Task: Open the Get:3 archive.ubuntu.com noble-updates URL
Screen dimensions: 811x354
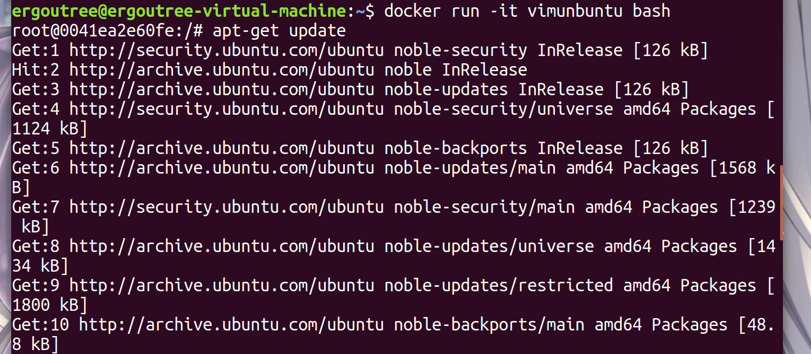Action: (222, 90)
